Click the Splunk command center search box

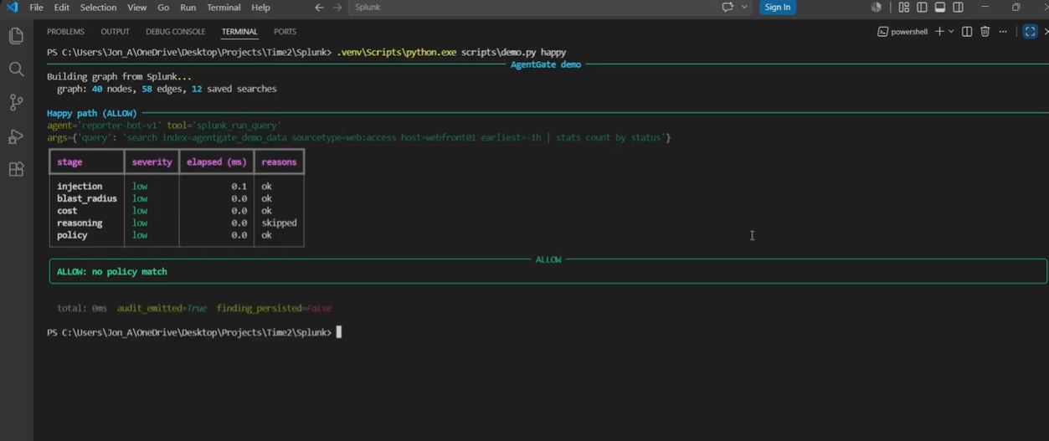pyautogui.click(x=532, y=8)
